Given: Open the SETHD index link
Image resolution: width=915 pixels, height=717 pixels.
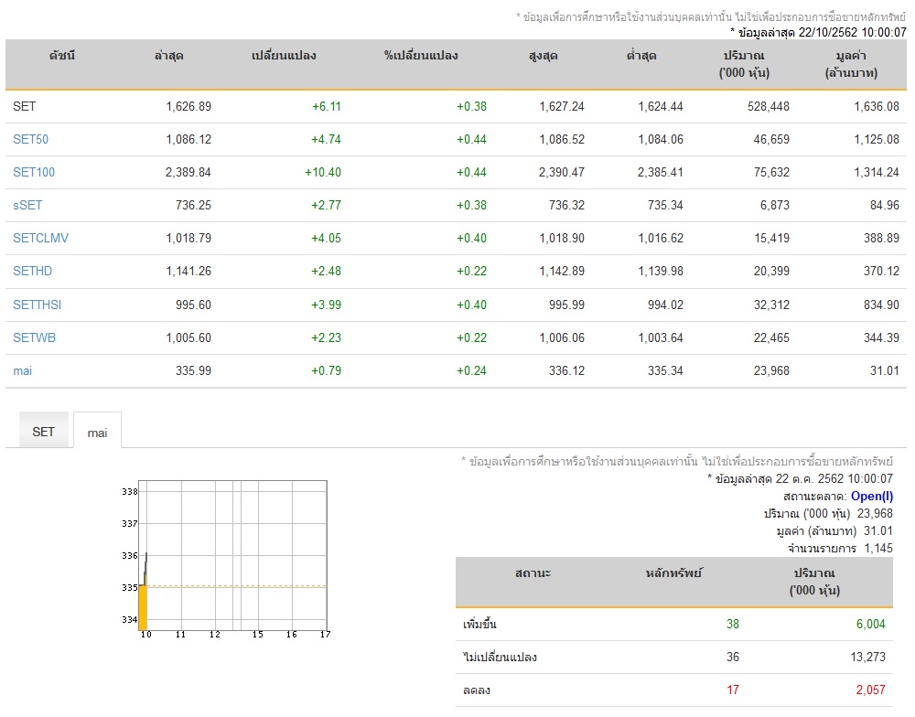Looking at the screenshot, I should pos(32,272).
